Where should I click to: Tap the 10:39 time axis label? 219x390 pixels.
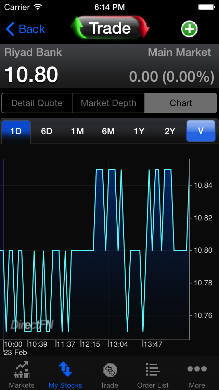pyautogui.click(x=38, y=344)
